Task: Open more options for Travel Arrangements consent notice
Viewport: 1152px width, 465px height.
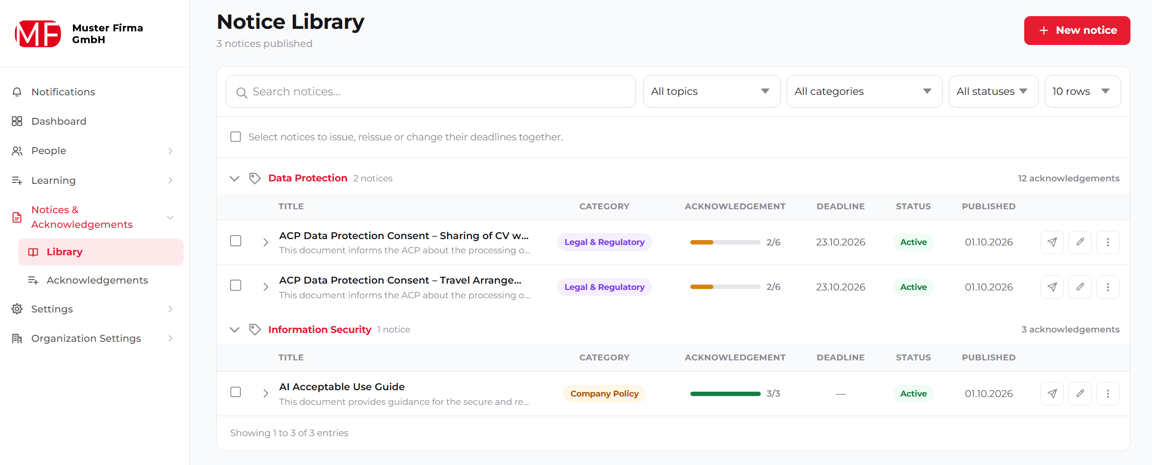Action: (1107, 287)
